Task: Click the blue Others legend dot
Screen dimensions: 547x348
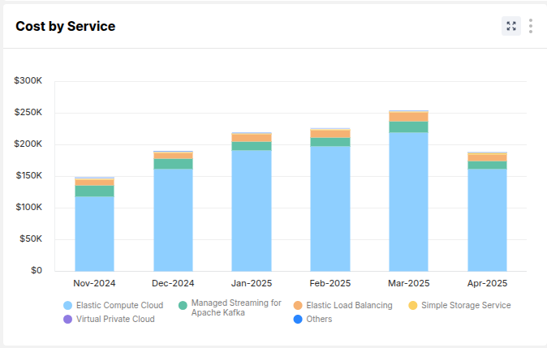Action: pyautogui.click(x=298, y=320)
